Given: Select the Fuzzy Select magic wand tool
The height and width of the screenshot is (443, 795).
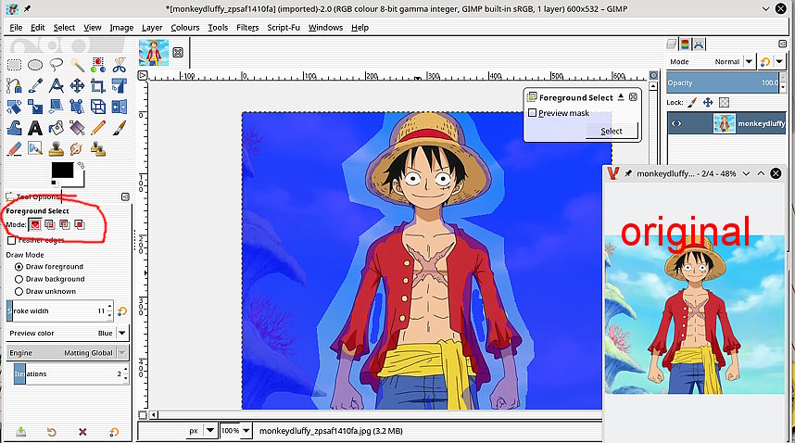Looking at the screenshot, I should pos(77,65).
